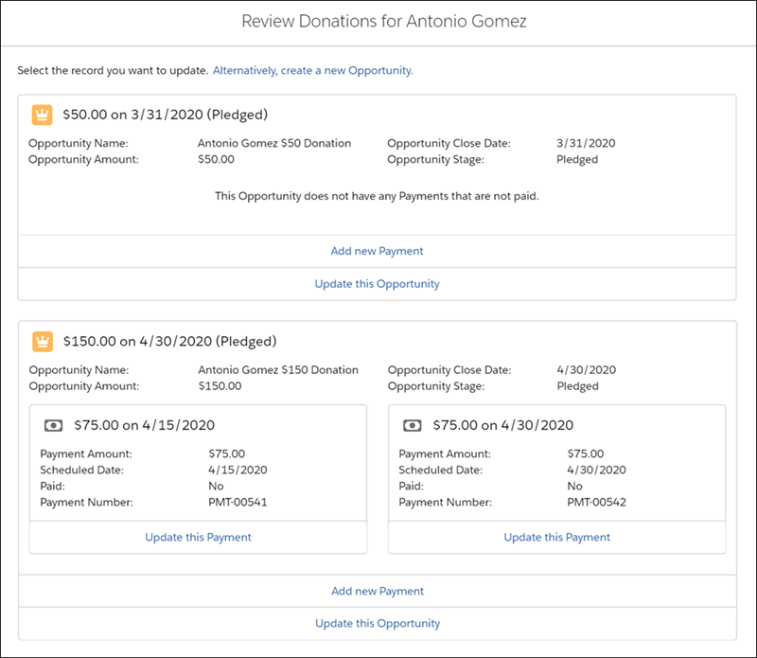
Task: Update this Opportunity for the $150 Donation
Action: [x=378, y=624]
